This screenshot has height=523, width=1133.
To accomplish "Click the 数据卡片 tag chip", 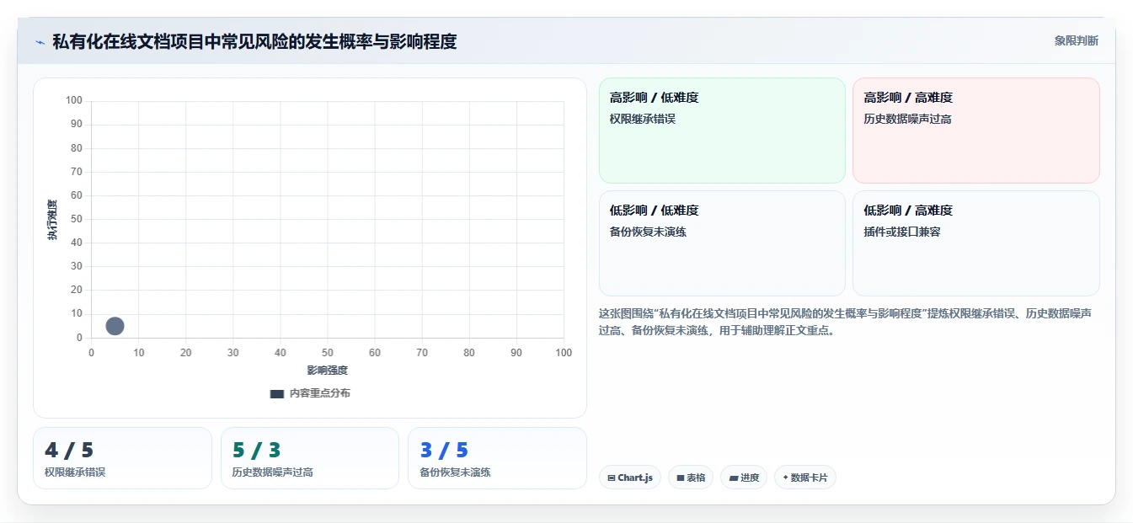I will tap(805, 478).
